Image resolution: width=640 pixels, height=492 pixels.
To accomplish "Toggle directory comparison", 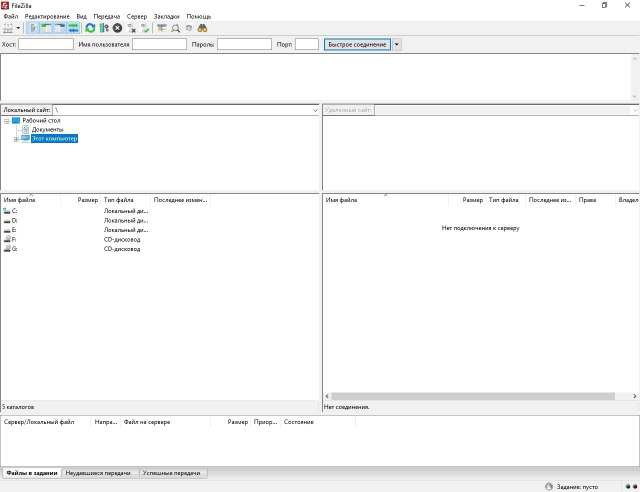I will 175,28.
